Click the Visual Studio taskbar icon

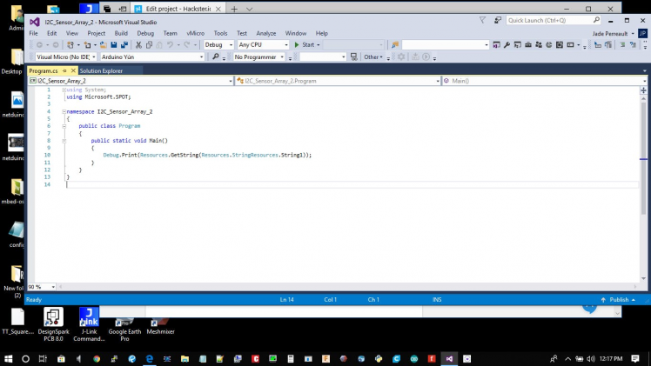click(x=449, y=358)
